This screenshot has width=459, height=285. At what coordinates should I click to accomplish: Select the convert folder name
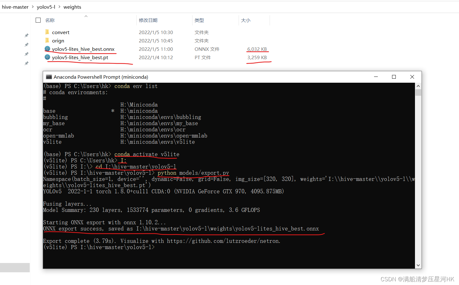pyautogui.click(x=61, y=32)
